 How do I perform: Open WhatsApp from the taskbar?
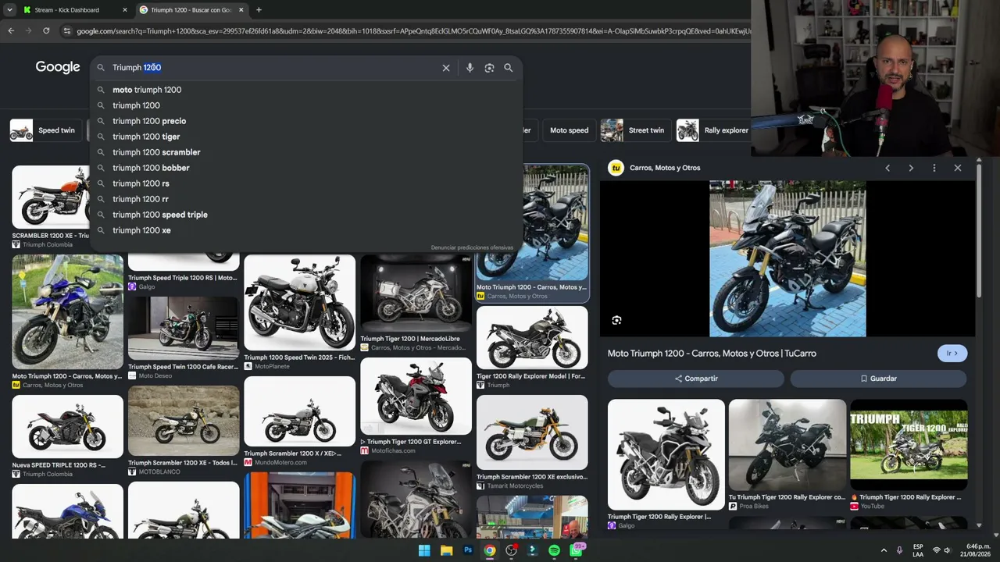[577, 550]
